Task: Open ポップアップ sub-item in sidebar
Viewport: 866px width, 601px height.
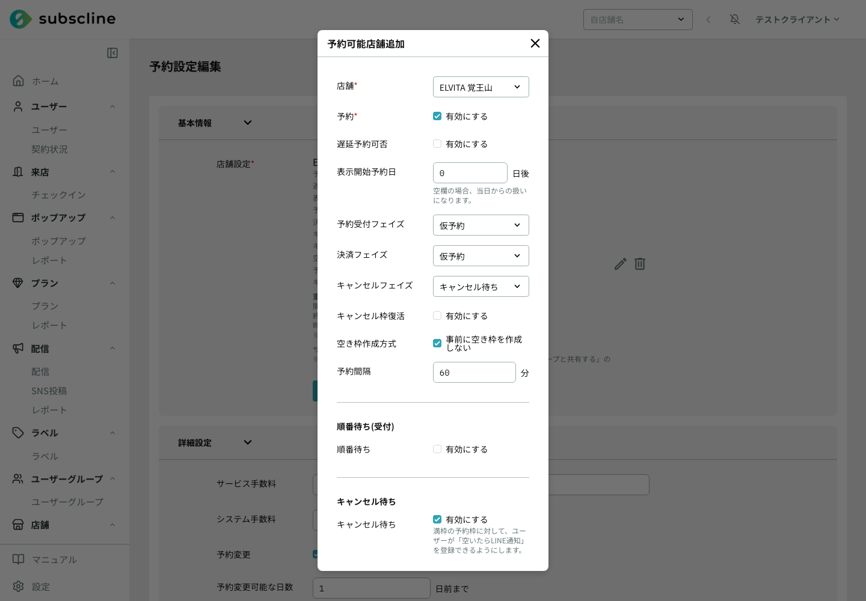Action: 58,241
